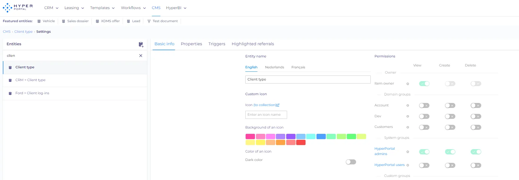This screenshot has width=519, height=180.
Task: Click the CMS breadcrumb link
Action: coord(7,32)
